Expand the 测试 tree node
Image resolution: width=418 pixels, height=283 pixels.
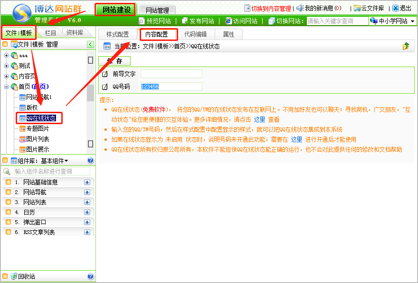(x=7, y=66)
